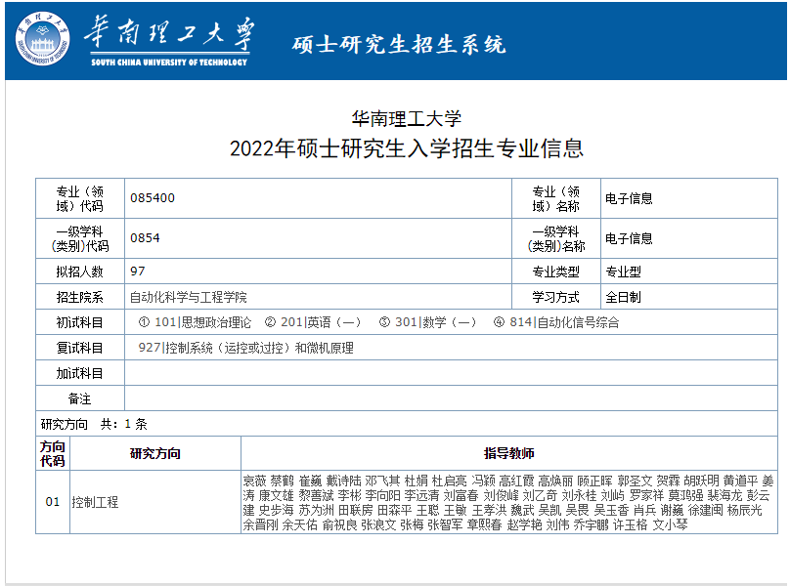
Task: Select the 2022年硕士研究生入学招生专业信息 heading
Action: tap(406, 148)
